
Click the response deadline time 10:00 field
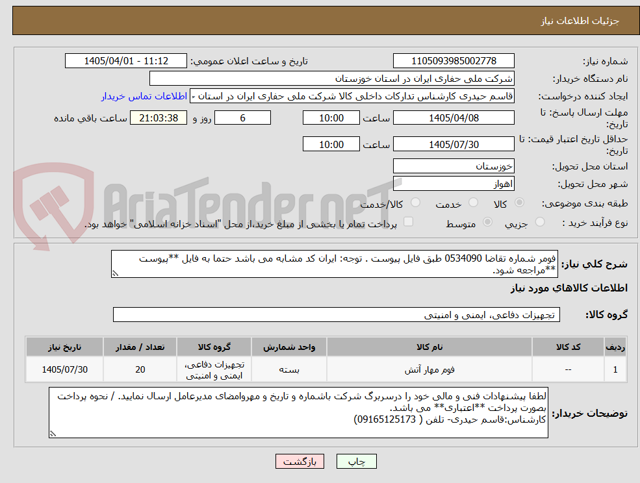click(x=331, y=118)
